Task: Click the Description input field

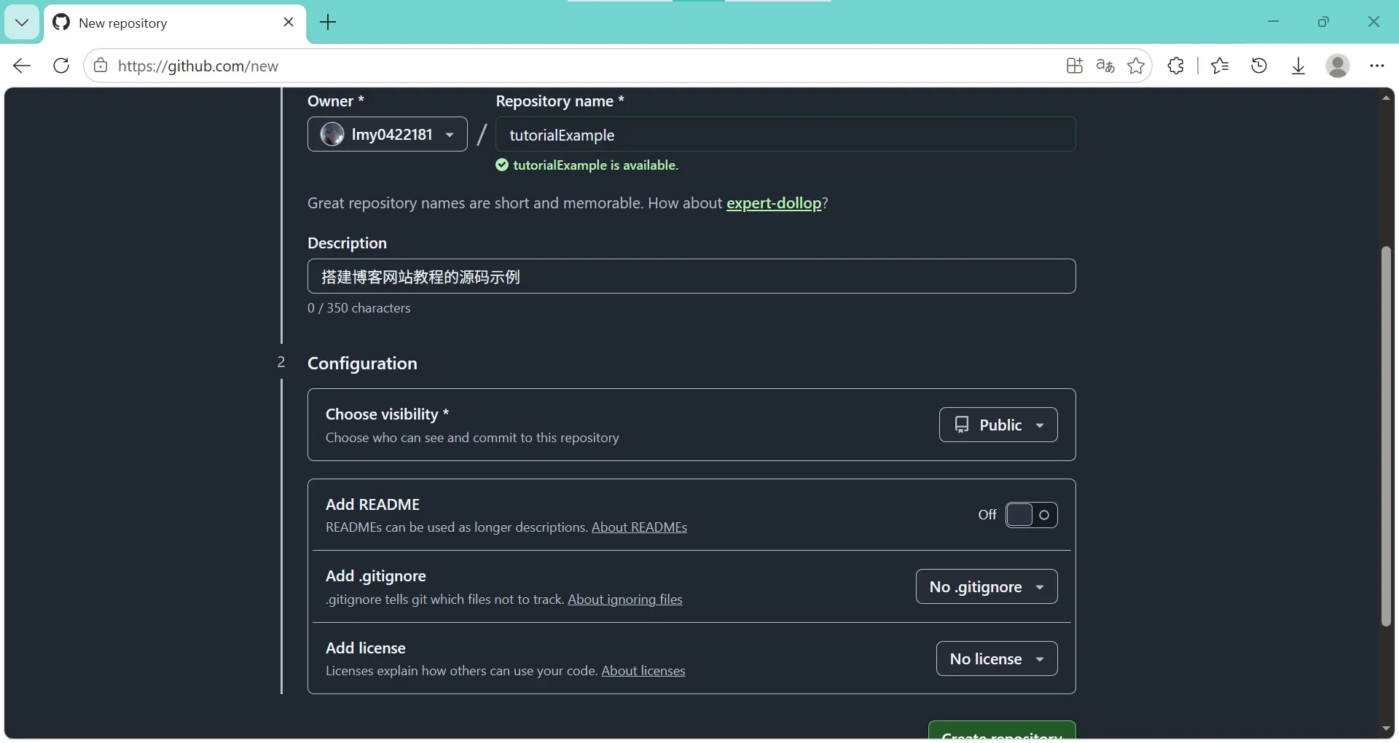Action: pos(691,276)
